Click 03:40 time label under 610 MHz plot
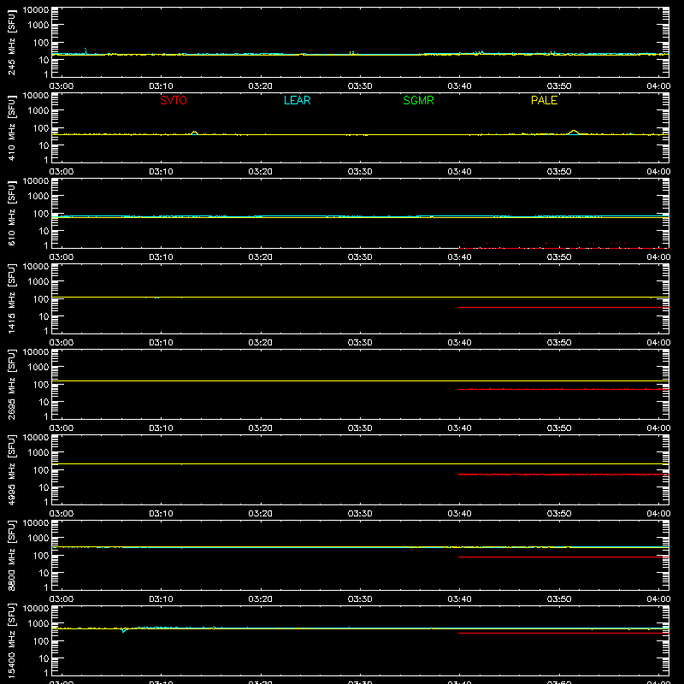Viewport: 684px width, 684px height. point(459,257)
